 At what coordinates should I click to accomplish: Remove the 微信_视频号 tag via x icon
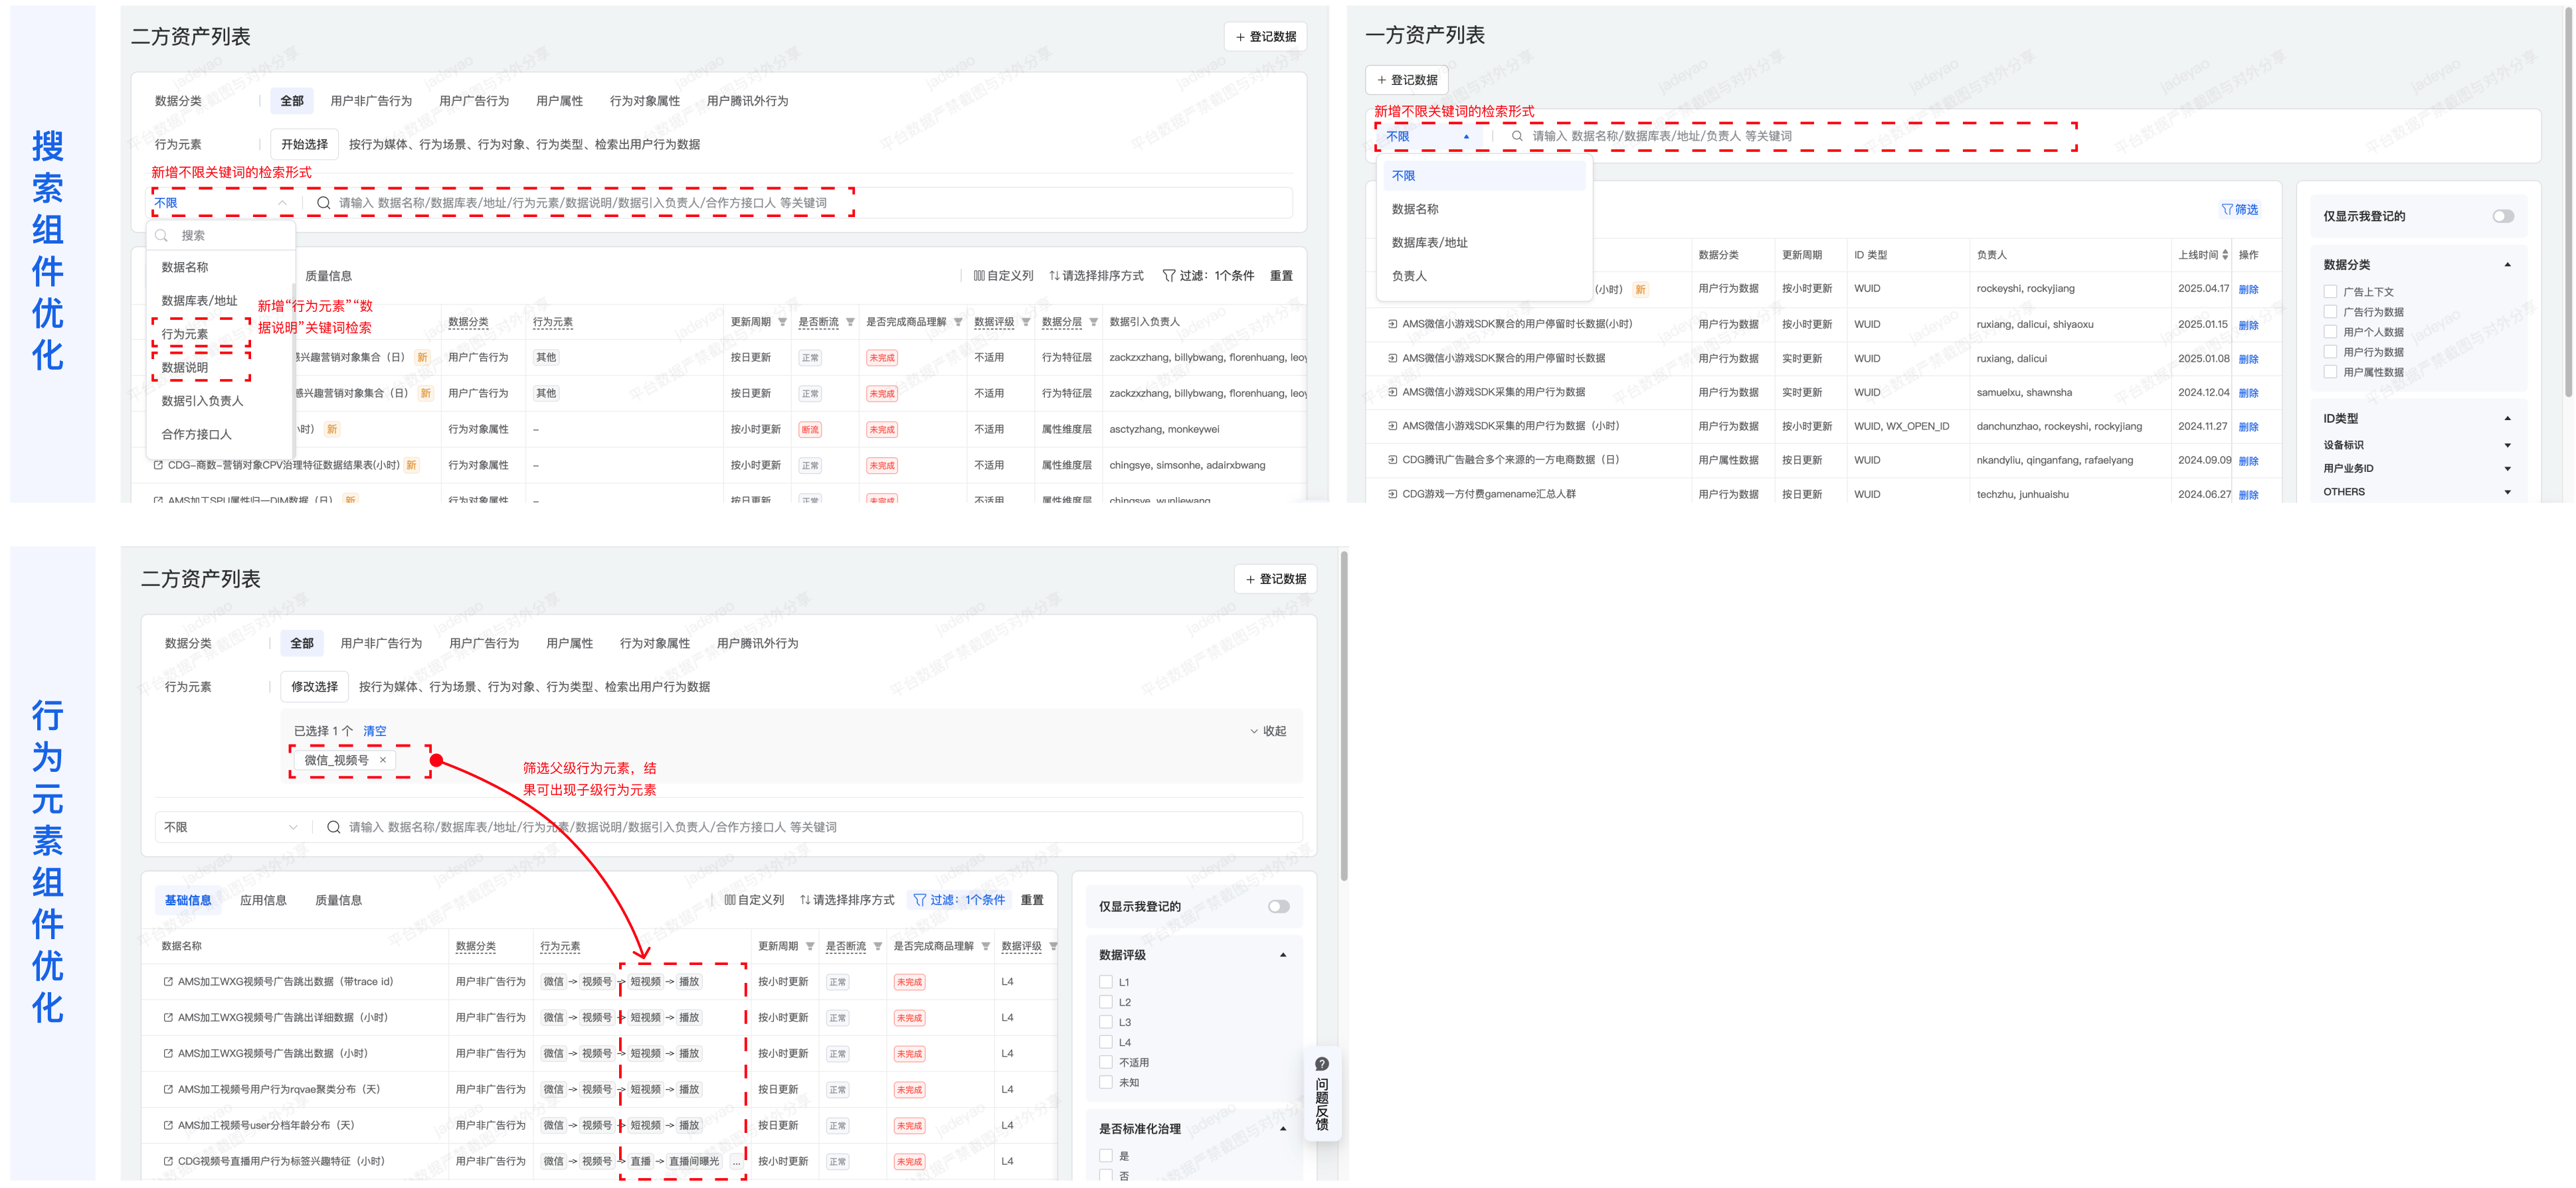click(x=383, y=761)
